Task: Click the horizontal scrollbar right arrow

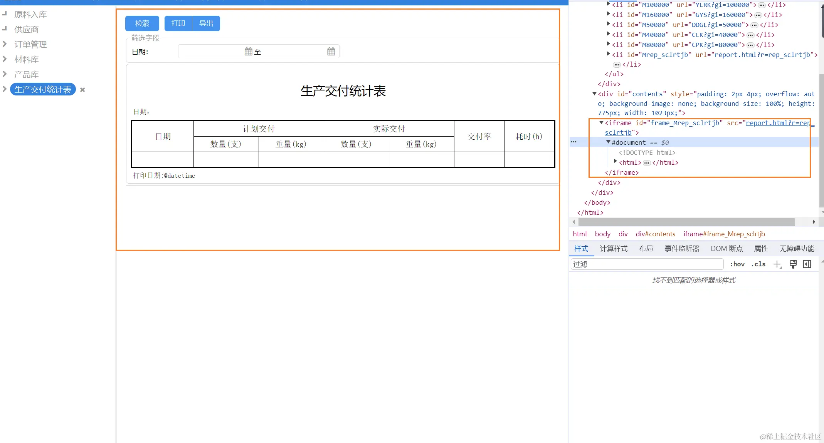Action: [814, 222]
